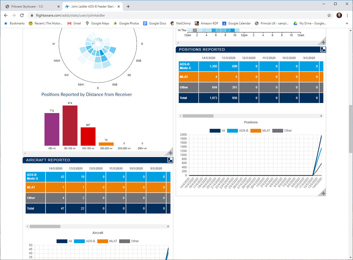Click scroll left arrow under hourly heatmap
This screenshot has height=260, width=353.
(178, 43)
